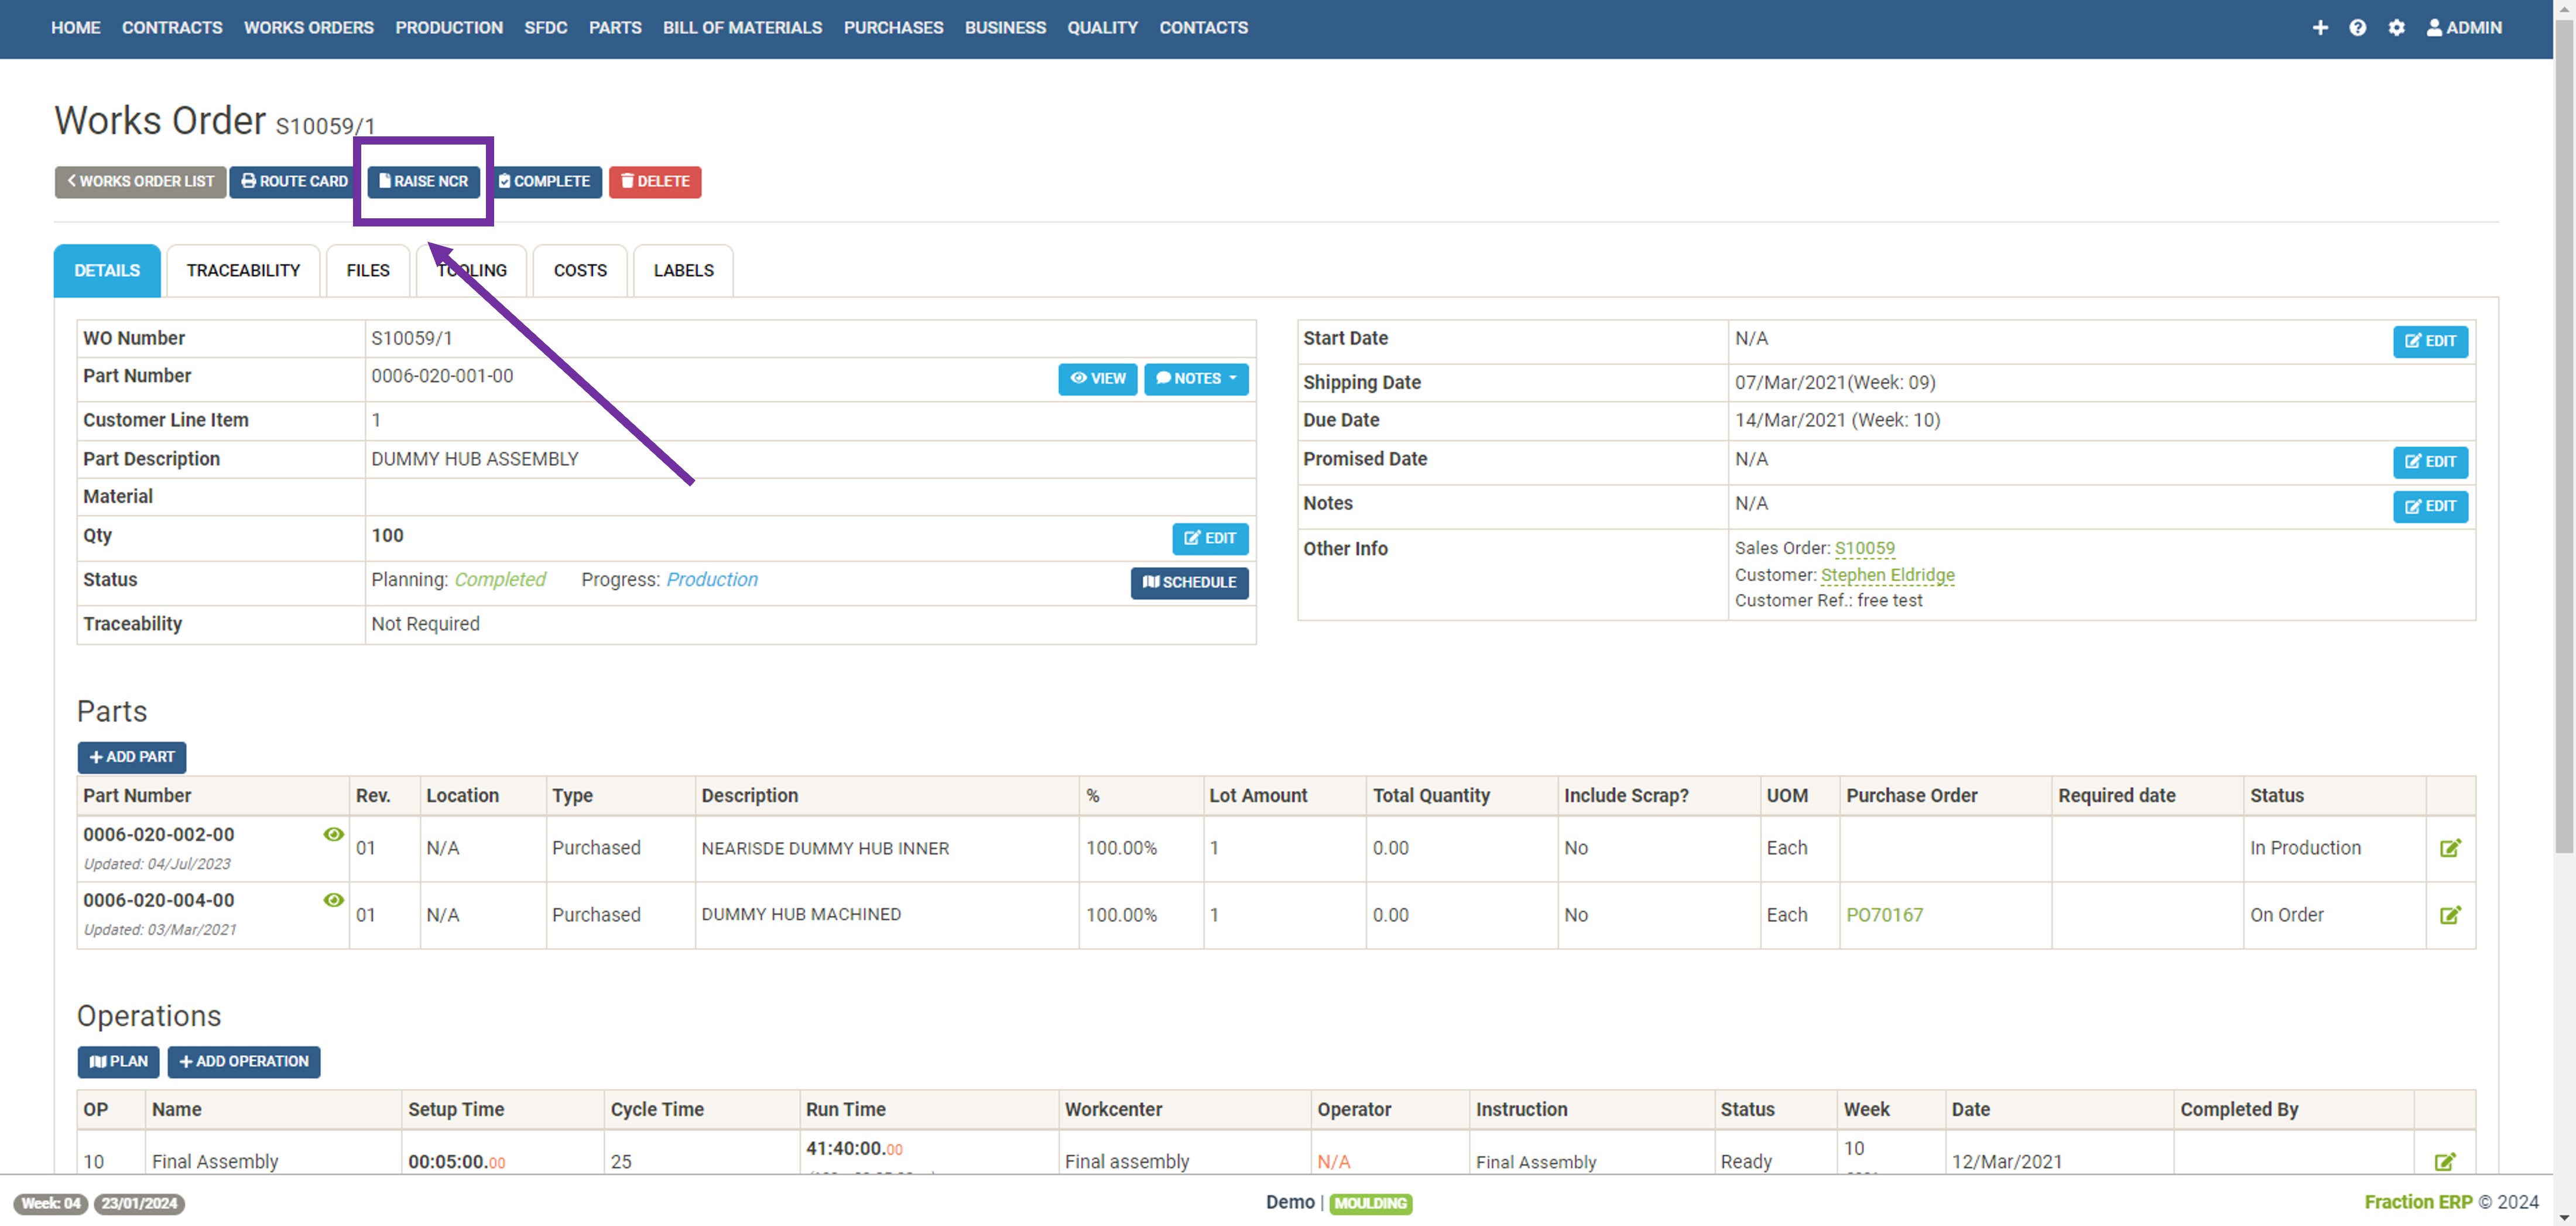This screenshot has height=1226, width=2576.
Task: Click the quick-add plus icon in the navigation bar
Action: point(2321,27)
